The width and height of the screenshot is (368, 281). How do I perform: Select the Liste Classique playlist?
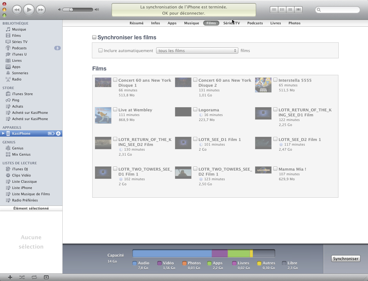point(24,182)
